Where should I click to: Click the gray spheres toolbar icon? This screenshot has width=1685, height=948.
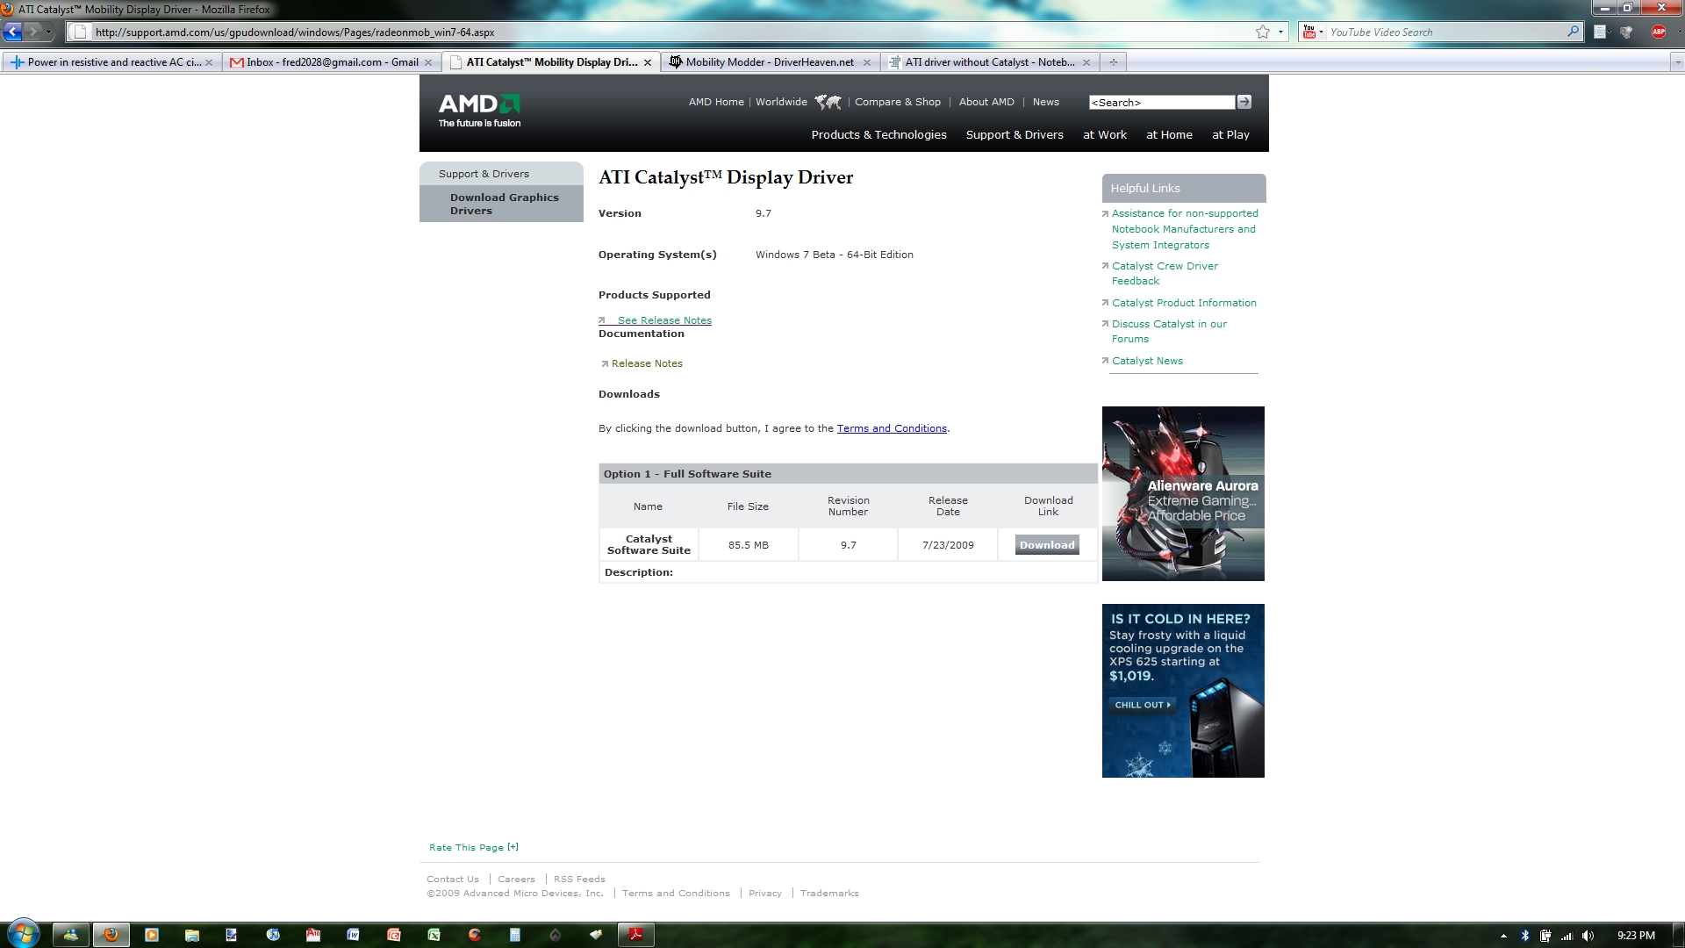pyautogui.click(x=1626, y=32)
